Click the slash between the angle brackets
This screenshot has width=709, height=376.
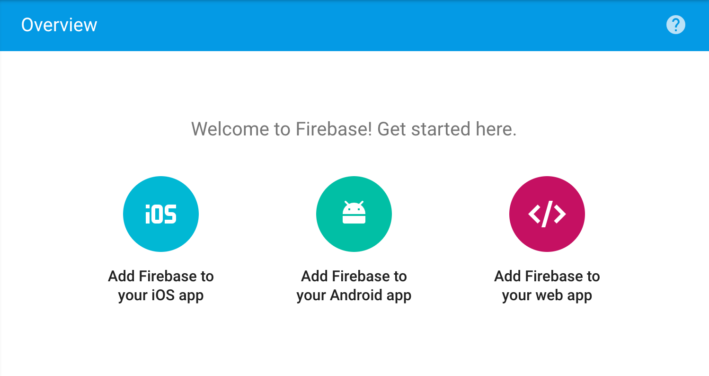pyautogui.click(x=547, y=214)
